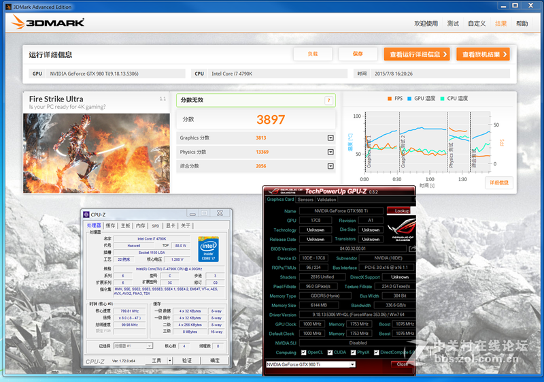
Task: Click the Physics score value 13369
Action: pos(262,152)
